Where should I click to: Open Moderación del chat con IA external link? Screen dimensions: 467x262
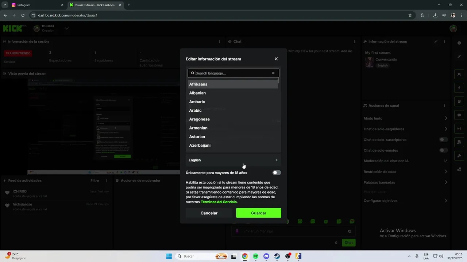tap(446, 161)
